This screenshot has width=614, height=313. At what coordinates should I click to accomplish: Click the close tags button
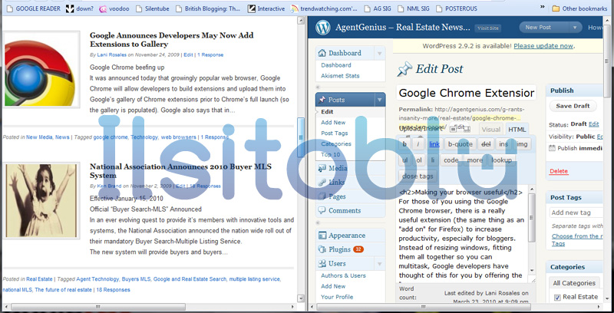418,176
